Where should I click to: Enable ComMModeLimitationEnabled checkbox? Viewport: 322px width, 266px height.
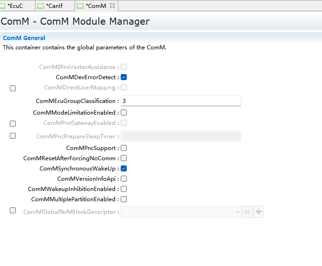[x=124, y=113]
